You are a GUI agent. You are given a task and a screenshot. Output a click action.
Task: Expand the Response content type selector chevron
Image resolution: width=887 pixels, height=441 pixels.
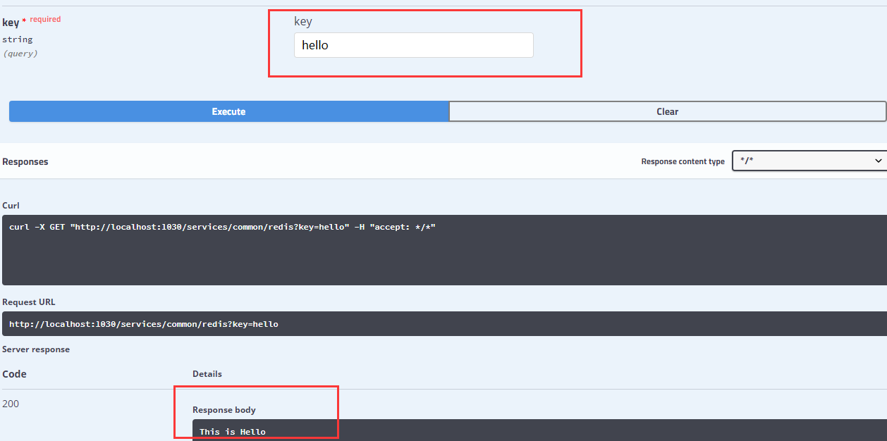(876, 161)
